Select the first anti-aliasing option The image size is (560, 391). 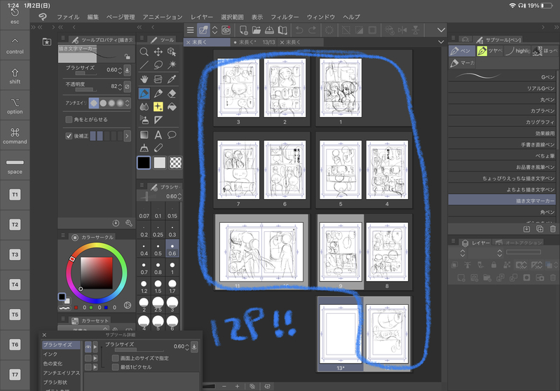click(x=94, y=103)
